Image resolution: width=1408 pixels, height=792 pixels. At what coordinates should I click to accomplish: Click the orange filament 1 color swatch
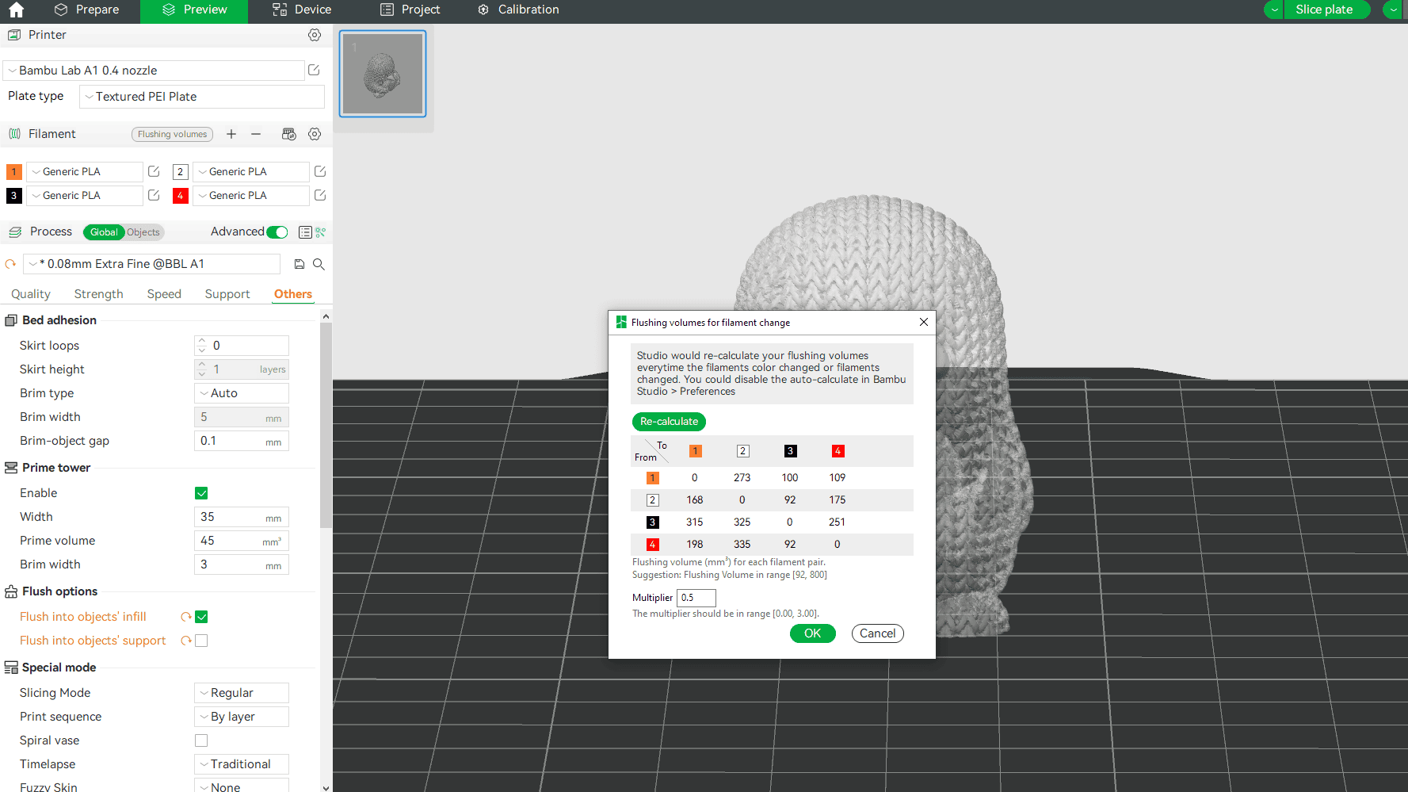14,172
